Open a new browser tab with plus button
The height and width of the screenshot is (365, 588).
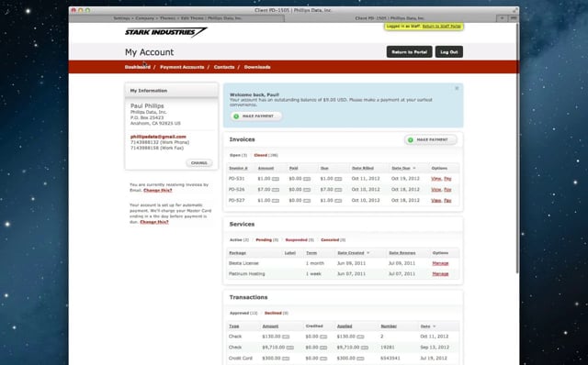pyautogui.click(x=502, y=18)
